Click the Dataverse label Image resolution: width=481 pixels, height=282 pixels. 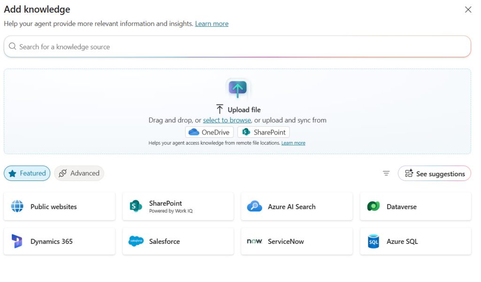[402, 206]
